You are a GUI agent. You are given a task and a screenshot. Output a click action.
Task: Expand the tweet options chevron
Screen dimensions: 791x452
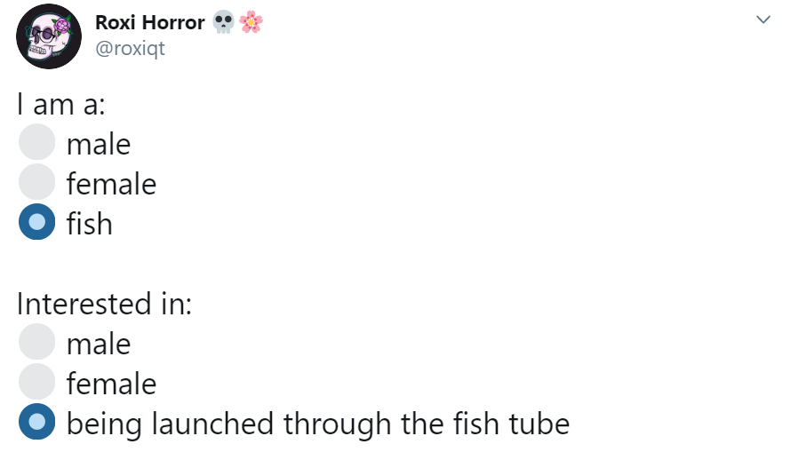(x=763, y=20)
